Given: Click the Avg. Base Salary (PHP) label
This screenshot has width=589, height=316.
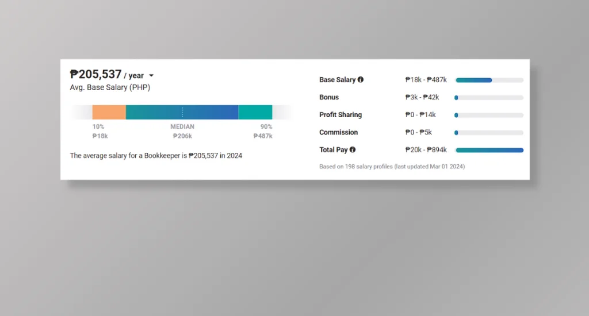Looking at the screenshot, I should (x=110, y=87).
